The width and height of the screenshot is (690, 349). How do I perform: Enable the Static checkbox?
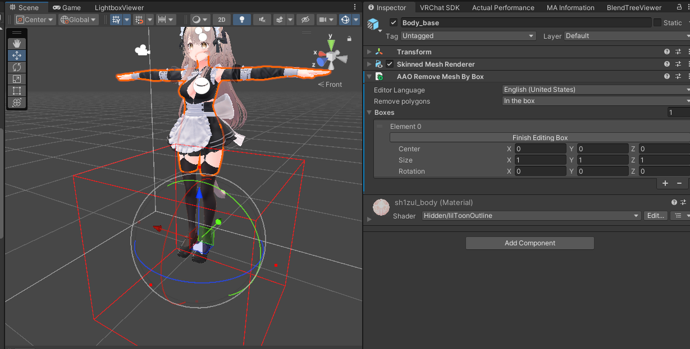pos(658,22)
